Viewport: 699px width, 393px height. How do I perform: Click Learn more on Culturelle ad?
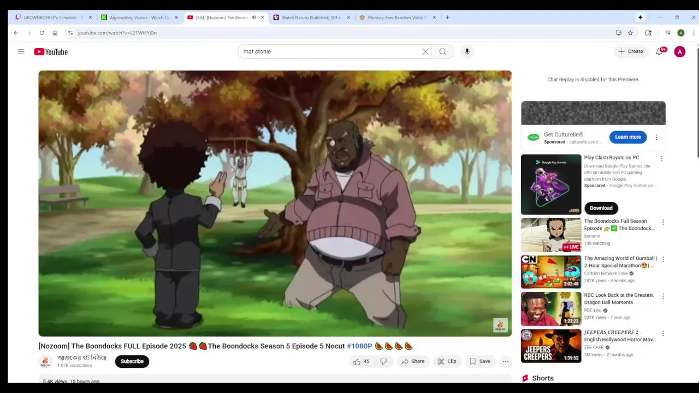628,137
